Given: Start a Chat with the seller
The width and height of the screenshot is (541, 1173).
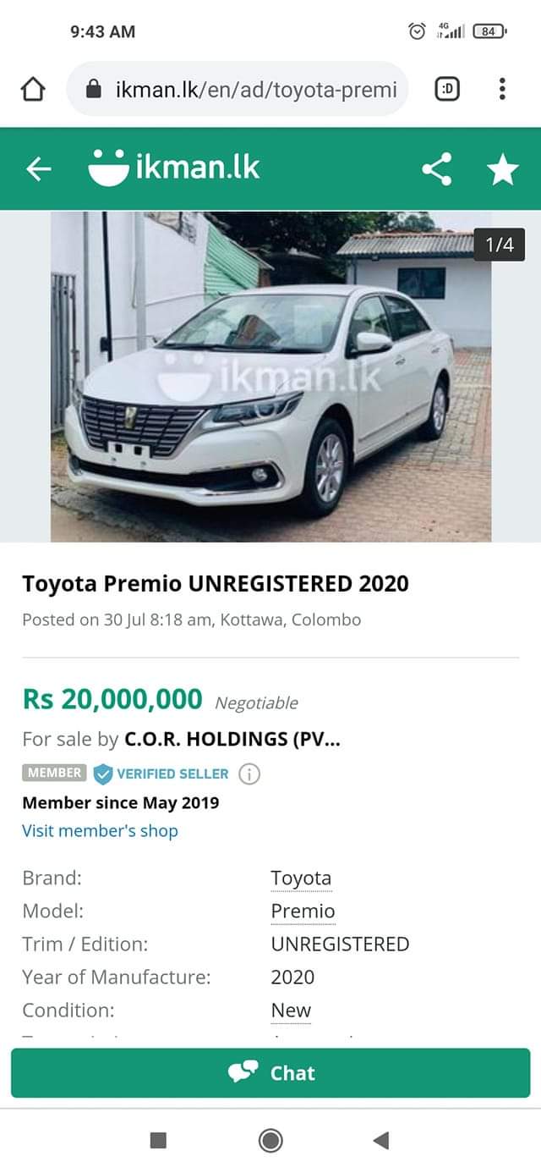Looking at the screenshot, I should pyautogui.click(x=270, y=1073).
